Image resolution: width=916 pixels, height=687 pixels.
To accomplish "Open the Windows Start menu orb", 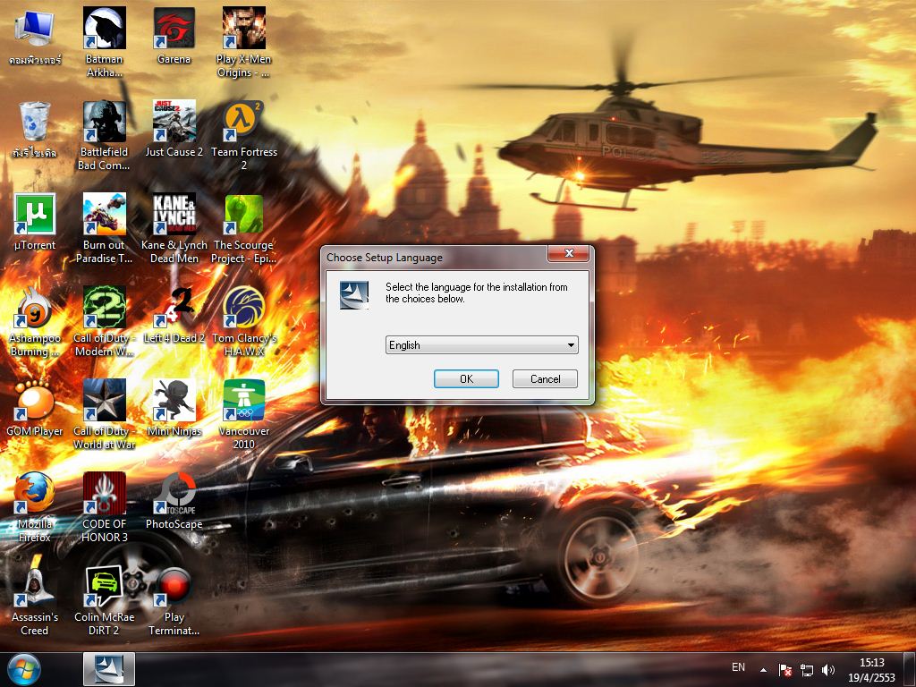I will (23, 669).
